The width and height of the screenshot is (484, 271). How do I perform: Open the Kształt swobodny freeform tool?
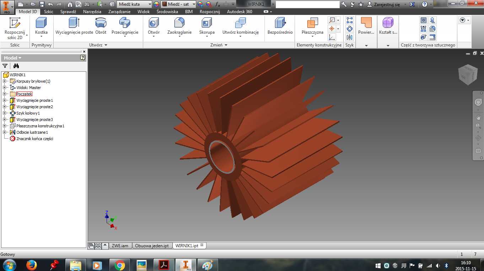click(388, 27)
